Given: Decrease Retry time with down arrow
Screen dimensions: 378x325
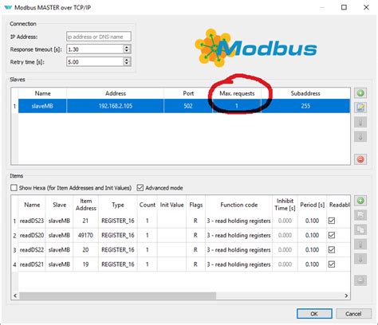Looking at the screenshot, I should pyautogui.click(x=127, y=64).
